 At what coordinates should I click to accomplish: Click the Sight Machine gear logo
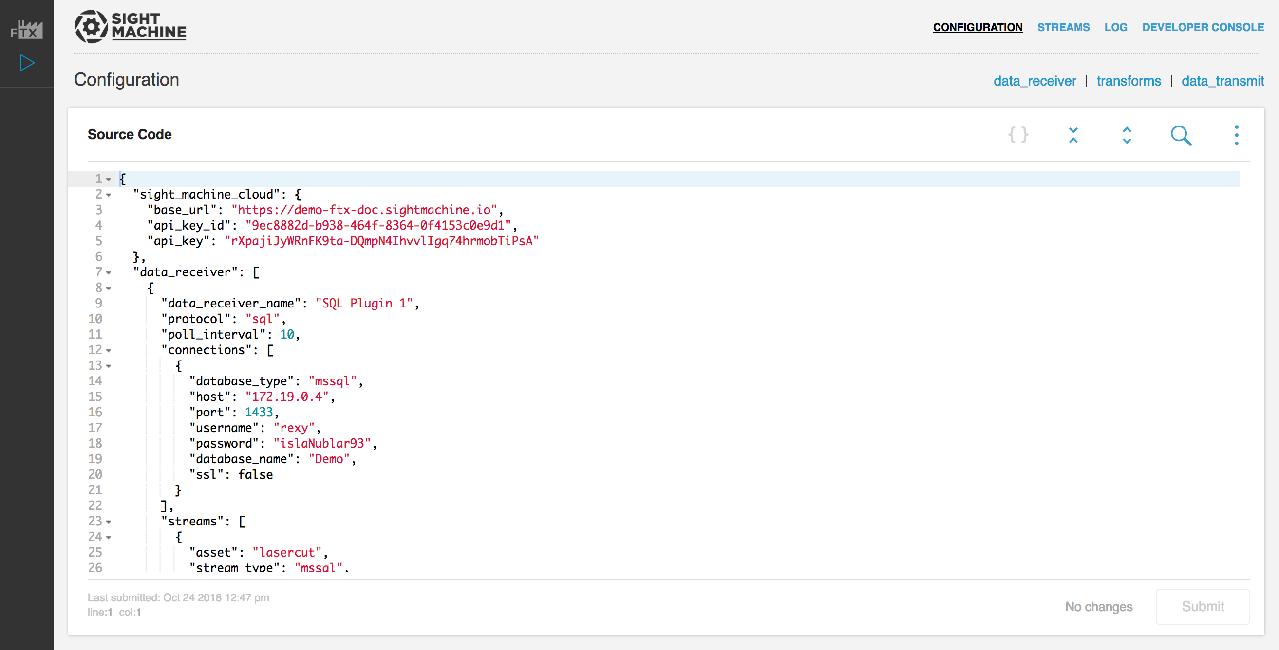coord(92,26)
